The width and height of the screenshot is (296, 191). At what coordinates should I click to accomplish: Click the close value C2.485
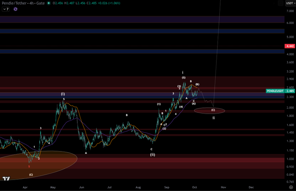pos(92,3)
